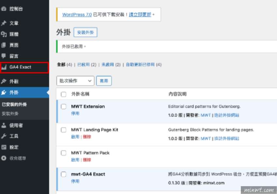Click the settings sliders icon for 設定
This screenshot has height=194, width=277.
click(4, 147)
